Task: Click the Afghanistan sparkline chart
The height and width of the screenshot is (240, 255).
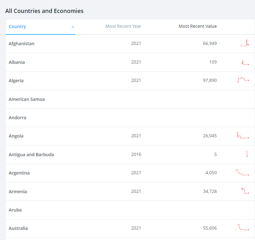Action: click(245, 43)
